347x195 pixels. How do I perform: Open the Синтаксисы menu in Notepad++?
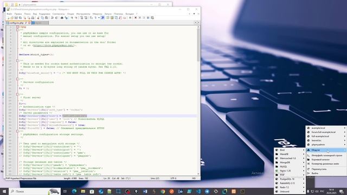[x=59, y=14]
